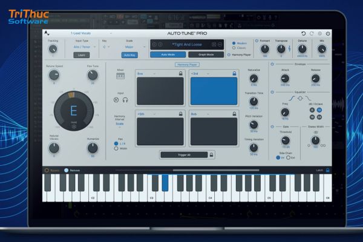This screenshot has width=363, height=242.
Task: Open the +5th harmony interval dropdown
Action: (146, 114)
